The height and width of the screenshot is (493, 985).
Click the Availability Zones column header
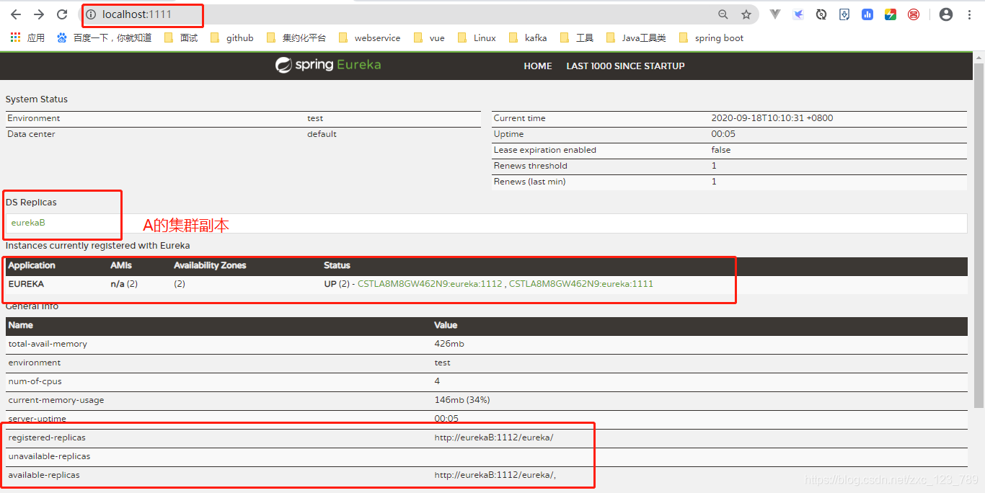click(x=210, y=265)
